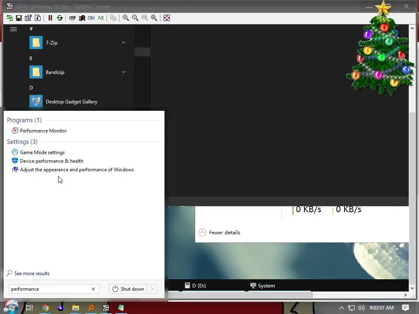Viewport: 419px width, 314px height.
Task: Select the D letter header in app list
Action: pos(31,87)
